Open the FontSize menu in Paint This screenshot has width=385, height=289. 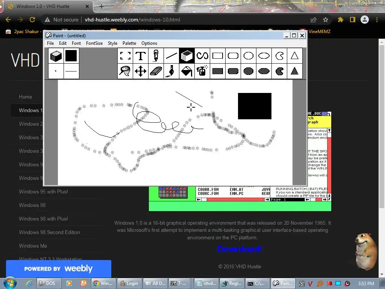(94, 43)
